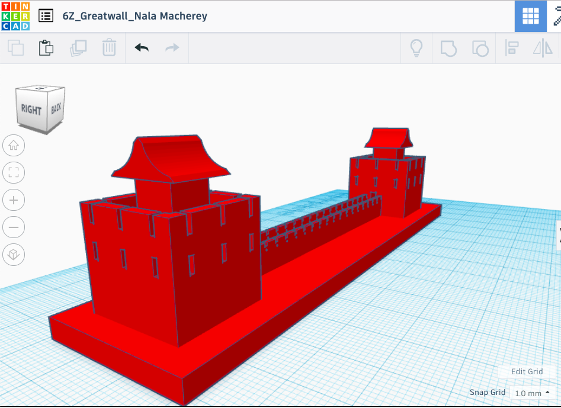This screenshot has width=561, height=408.
Task: Click the Paste clipboard icon
Action: 46,48
